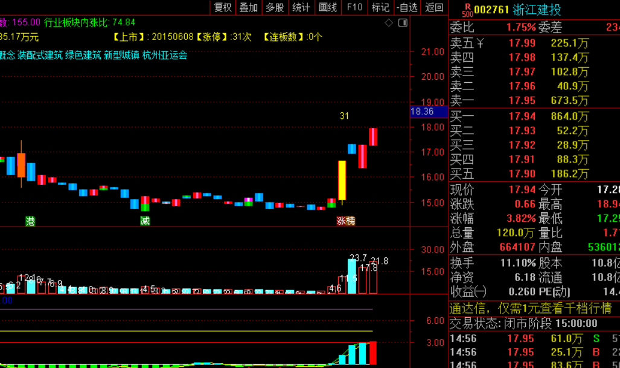This screenshot has width=620, height=368.
Task: Click the 18.36 price marker on the price axis
Action: (x=422, y=112)
